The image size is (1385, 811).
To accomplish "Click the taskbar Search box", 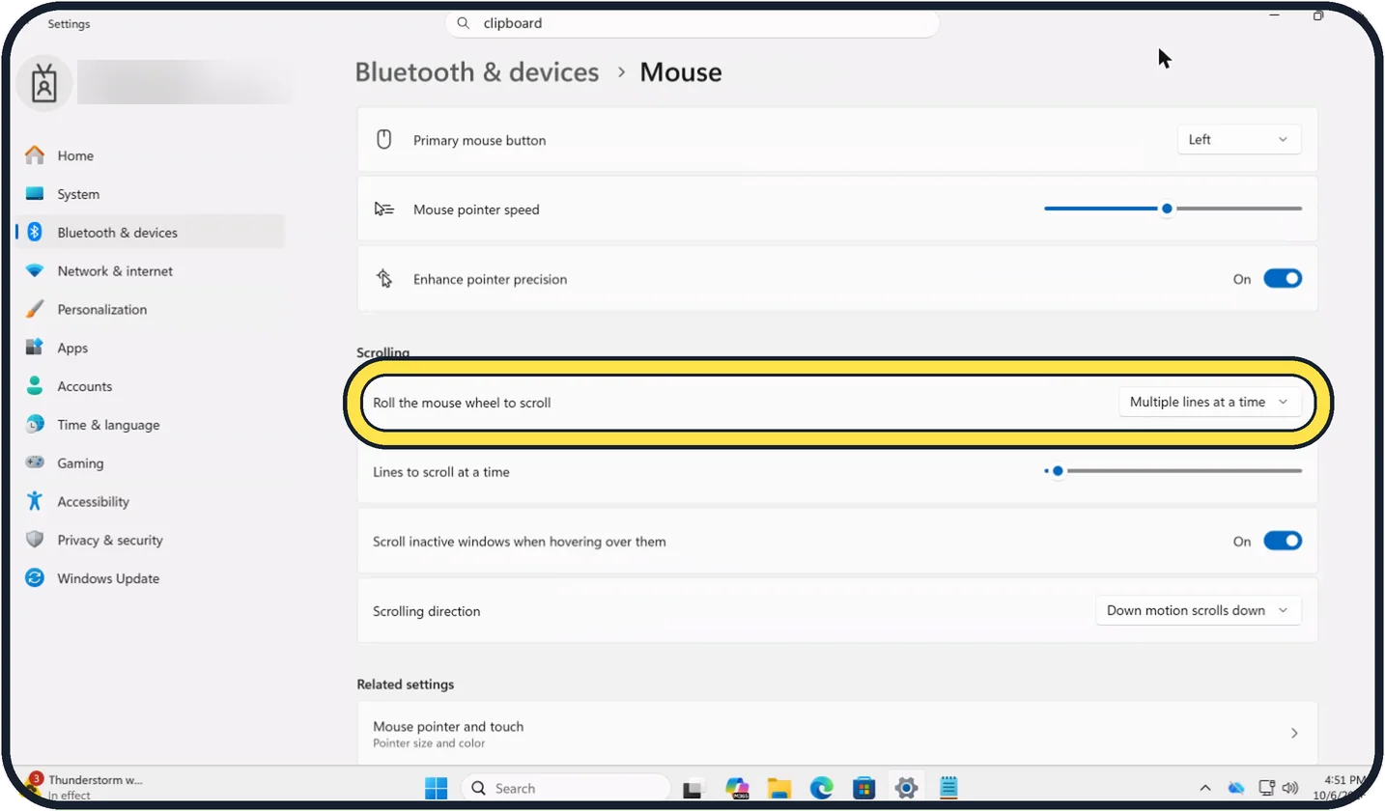I will 566,788.
